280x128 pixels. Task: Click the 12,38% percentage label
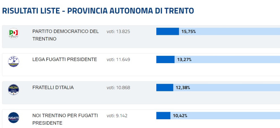pyautogui.click(x=183, y=88)
